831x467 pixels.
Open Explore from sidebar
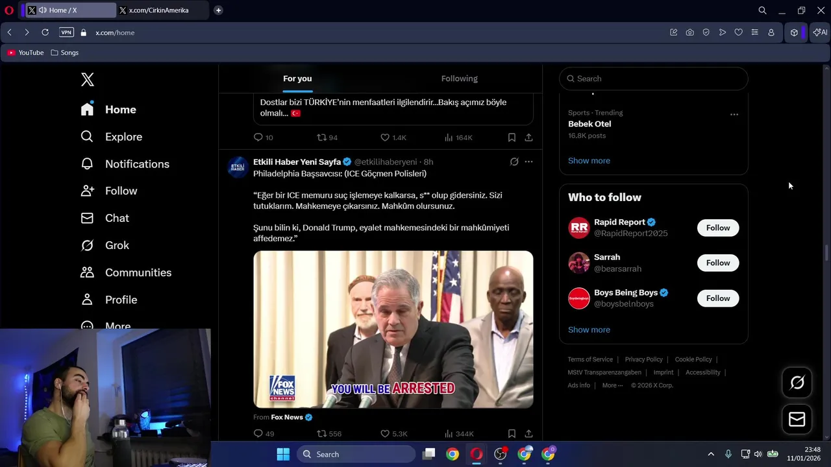coord(111,137)
